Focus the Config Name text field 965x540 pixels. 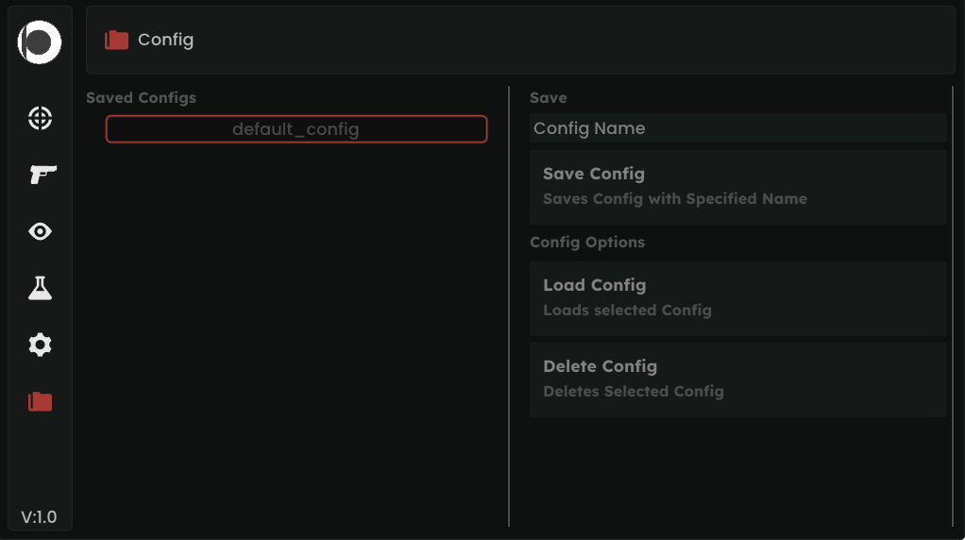coord(737,128)
